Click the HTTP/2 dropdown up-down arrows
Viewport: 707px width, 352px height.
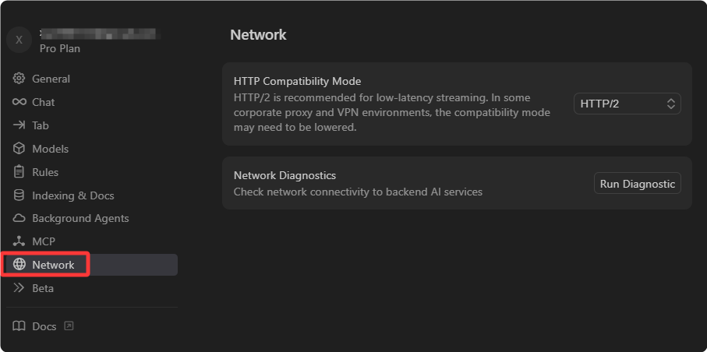point(670,104)
